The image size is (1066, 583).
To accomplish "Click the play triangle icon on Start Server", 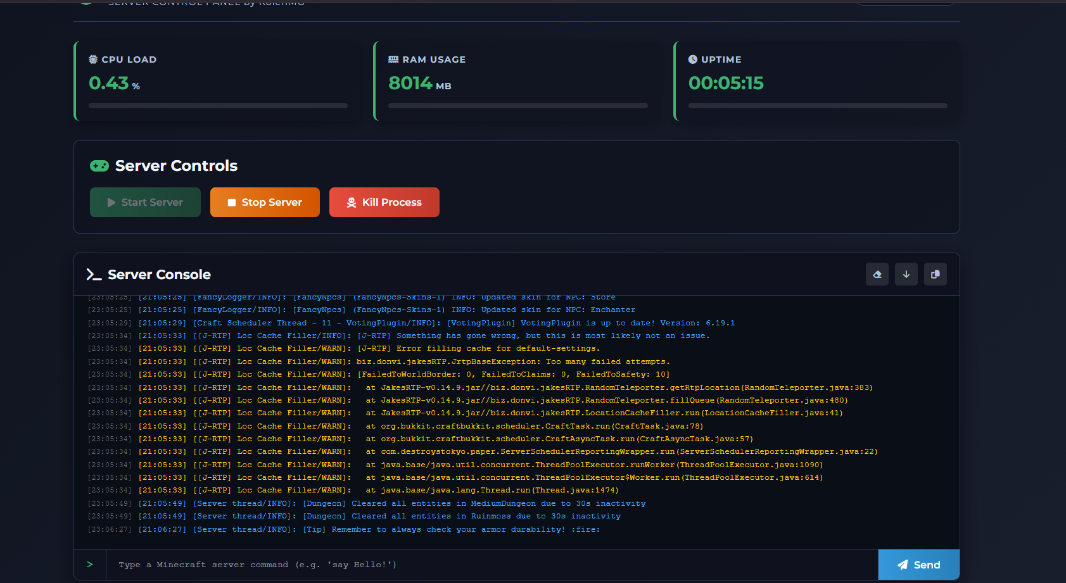I will pos(111,203).
